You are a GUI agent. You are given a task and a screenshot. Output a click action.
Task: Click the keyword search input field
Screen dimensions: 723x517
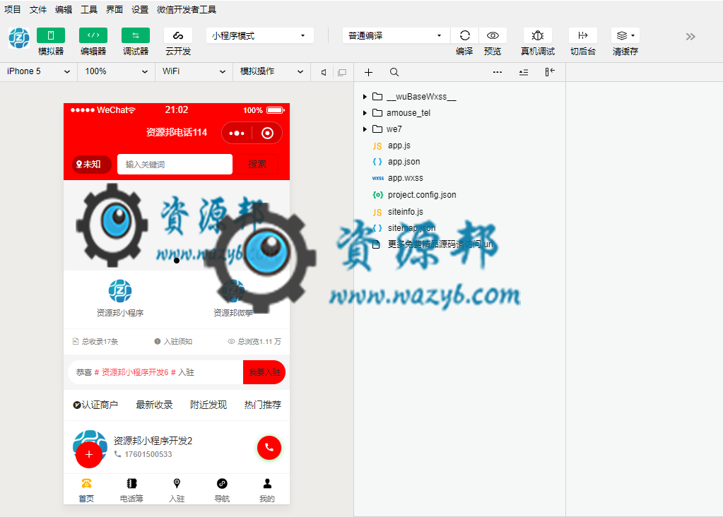click(x=175, y=165)
